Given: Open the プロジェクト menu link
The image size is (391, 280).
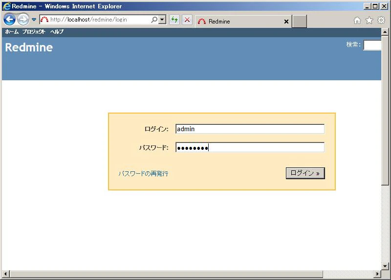Looking at the screenshot, I should tap(34, 31).
